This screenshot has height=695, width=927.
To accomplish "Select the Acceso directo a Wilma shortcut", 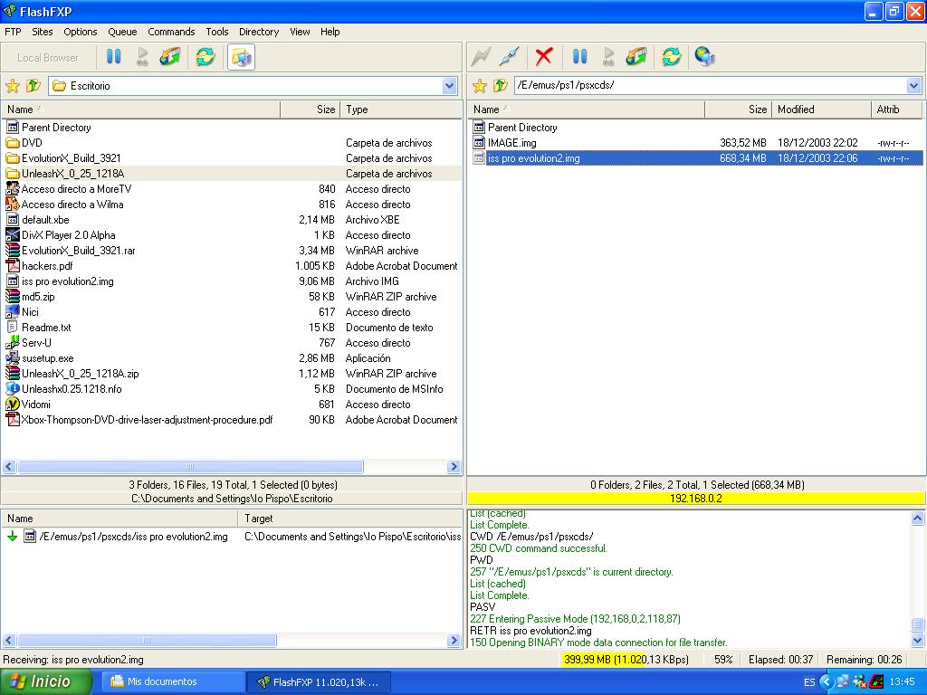I will [x=72, y=204].
